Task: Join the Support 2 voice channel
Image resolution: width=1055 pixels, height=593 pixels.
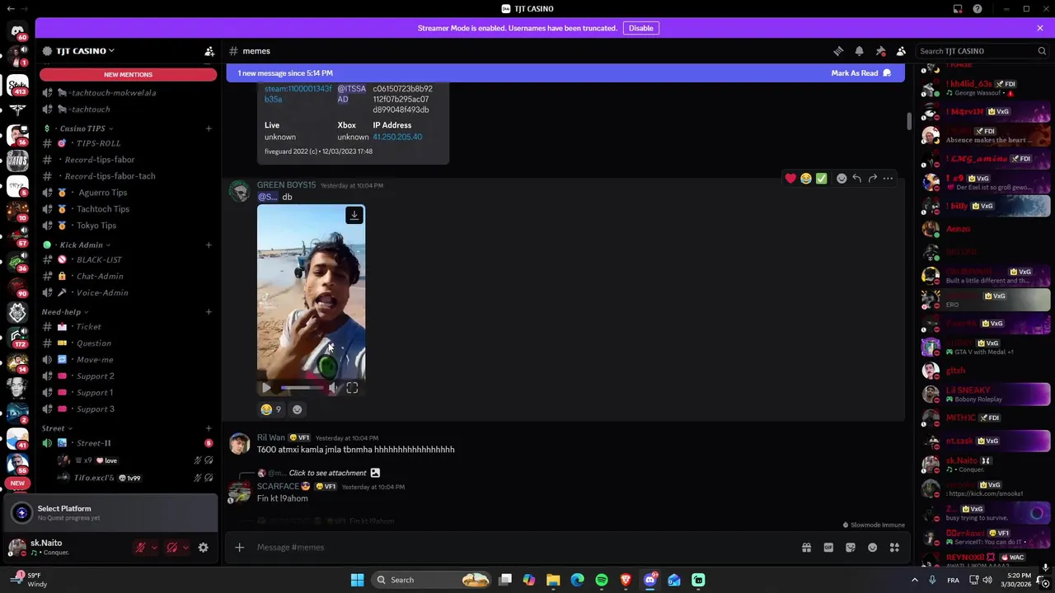Action: coord(128,376)
